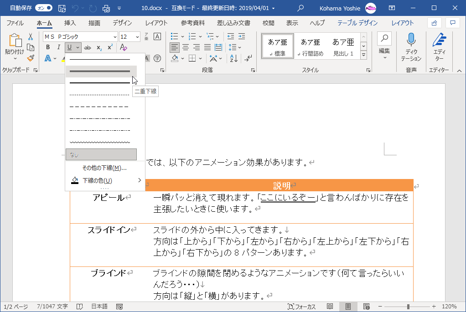
Task: Open the 挿入 ribbon tab
Action: point(70,23)
